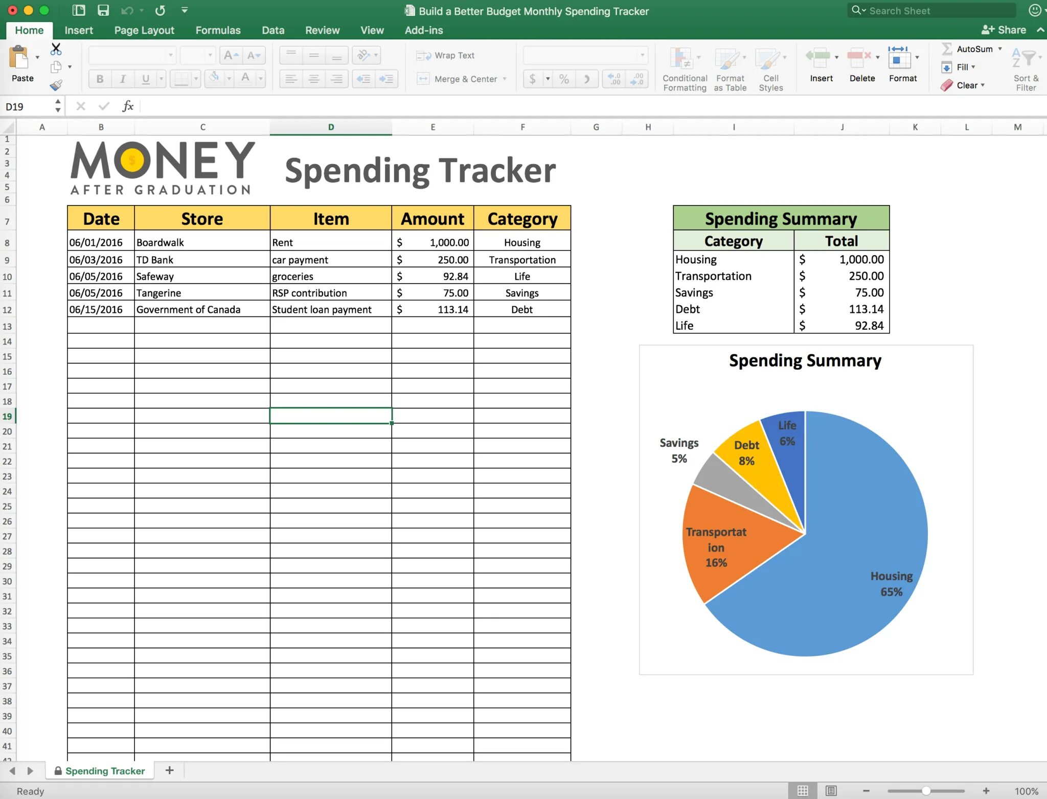1047x799 pixels.
Task: Expand the AutoSum dropdown arrow
Action: 1000,49
